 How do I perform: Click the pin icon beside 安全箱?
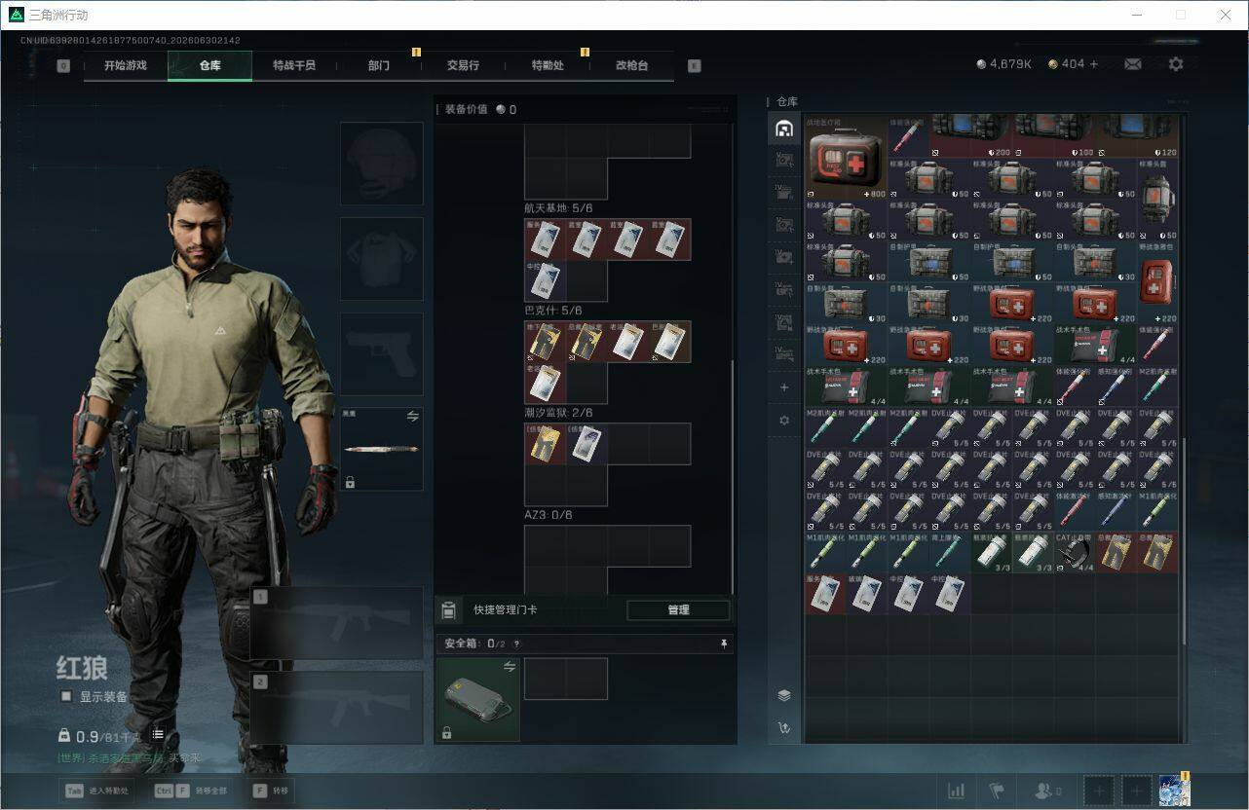(724, 644)
